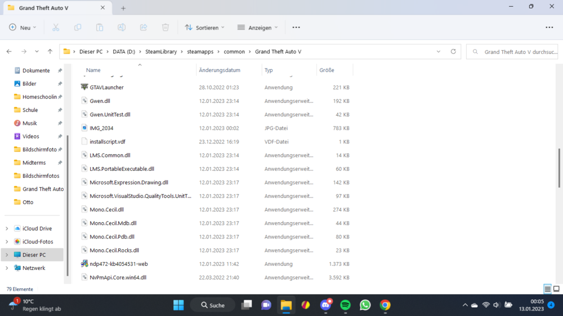Switch to large thumbnails view icon
Screen dimensions: 563x316
coord(556,289)
